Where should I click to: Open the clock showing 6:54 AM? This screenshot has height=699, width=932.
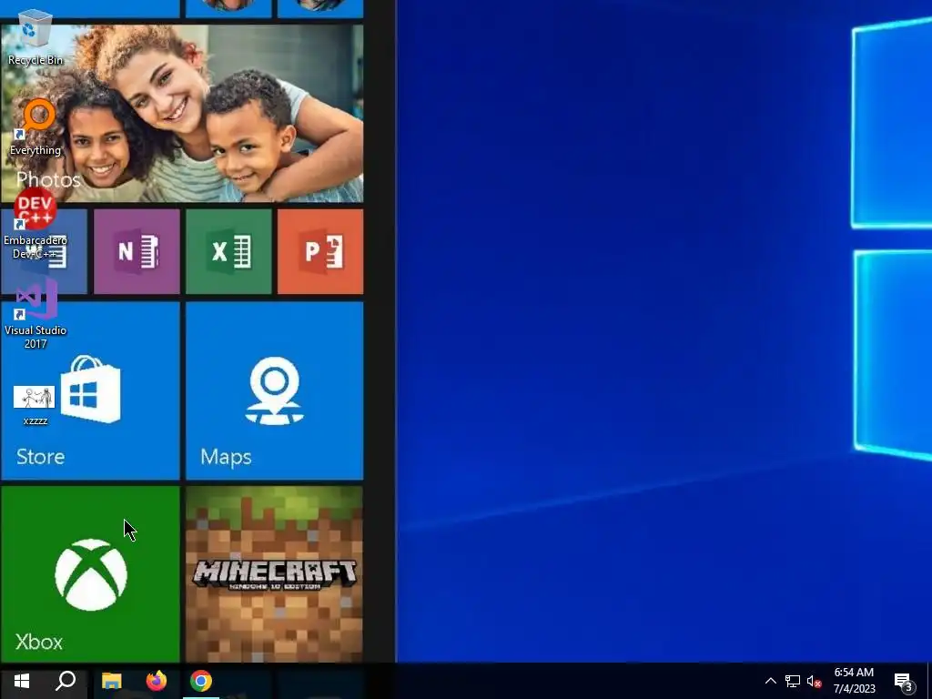pyautogui.click(x=854, y=681)
